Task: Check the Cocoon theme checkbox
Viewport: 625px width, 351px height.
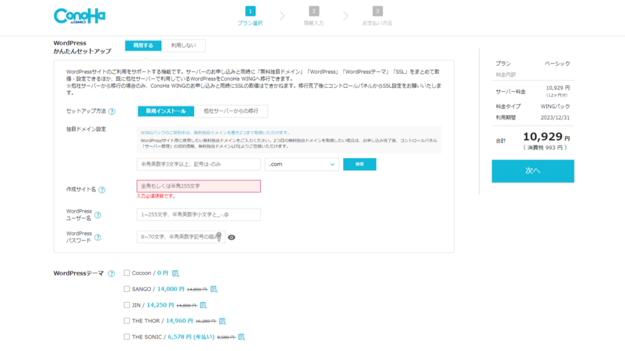Action: [x=127, y=273]
